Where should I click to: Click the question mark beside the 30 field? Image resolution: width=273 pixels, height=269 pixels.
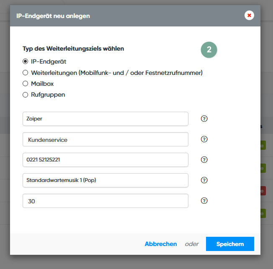coord(204,200)
